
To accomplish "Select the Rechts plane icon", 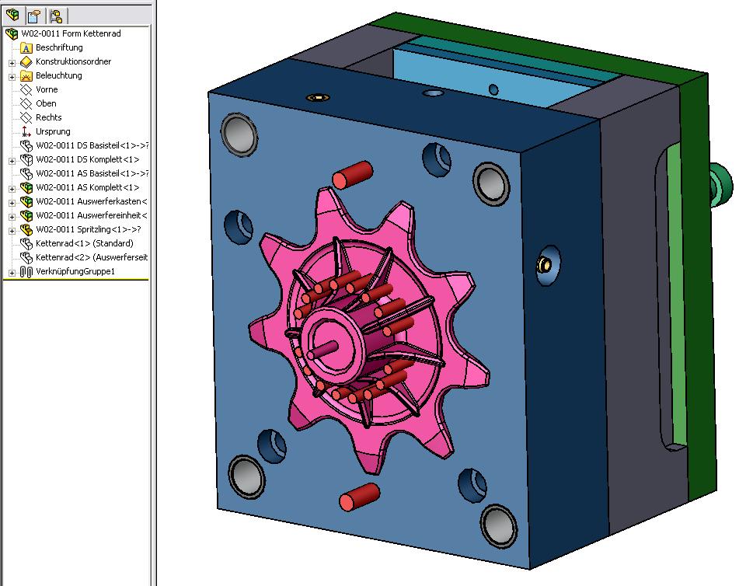I will (26, 117).
